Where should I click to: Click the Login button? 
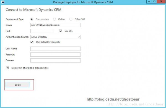coord(18,85)
